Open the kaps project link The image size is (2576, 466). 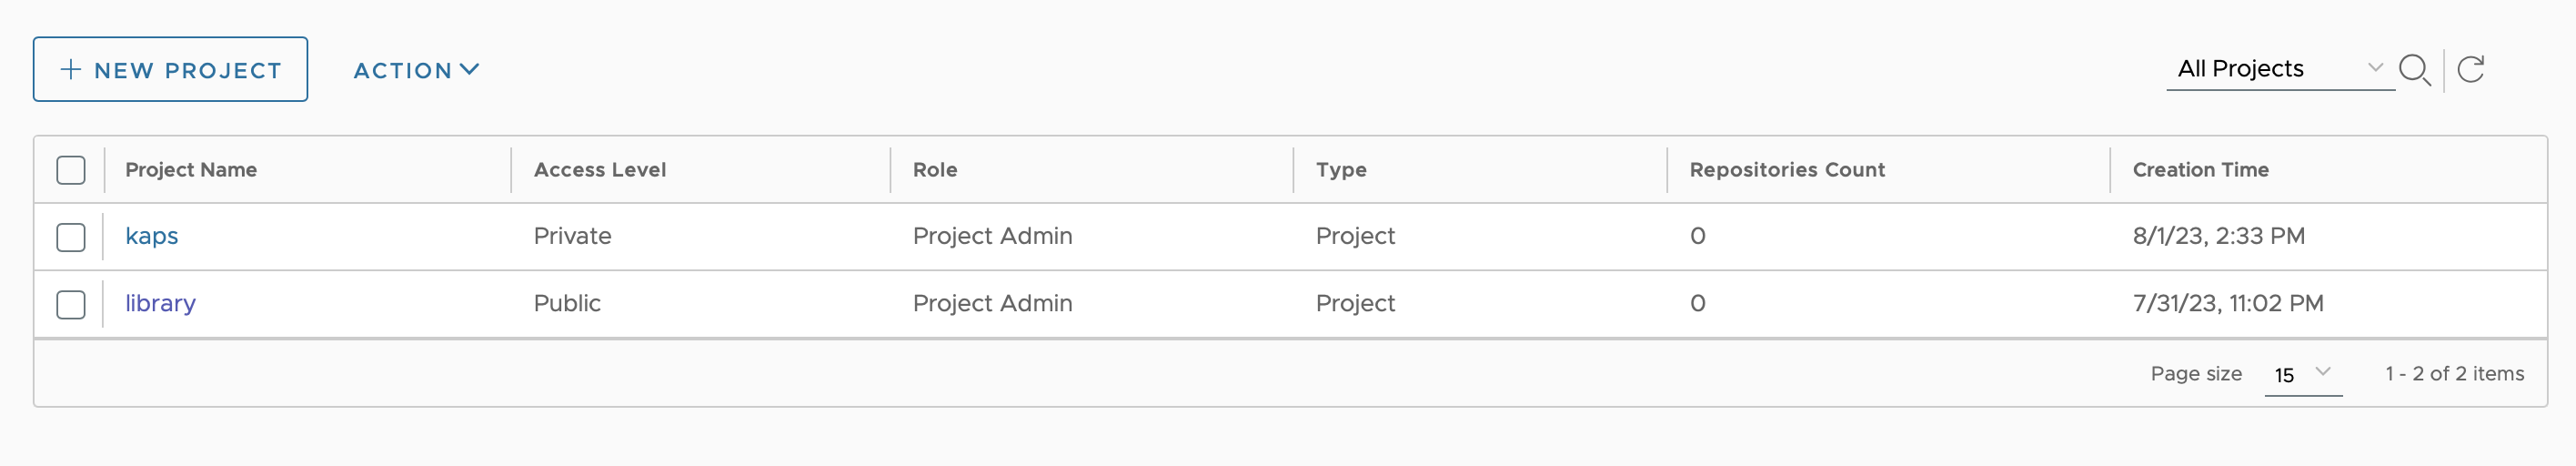[x=152, y=236]
